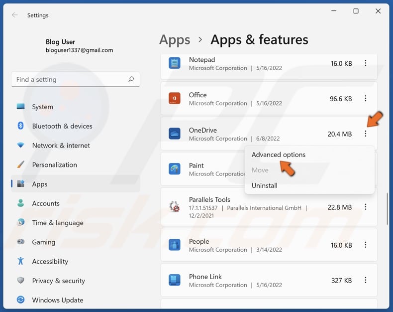Viewport: 393px width, 312px height.
Task: Click the OneDrive cloud icon
Action: [x=175, y=134]
